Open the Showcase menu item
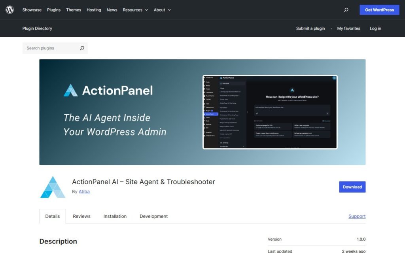Image resolution: width=405 pixels, height=253 pixels. click(32, 10)
